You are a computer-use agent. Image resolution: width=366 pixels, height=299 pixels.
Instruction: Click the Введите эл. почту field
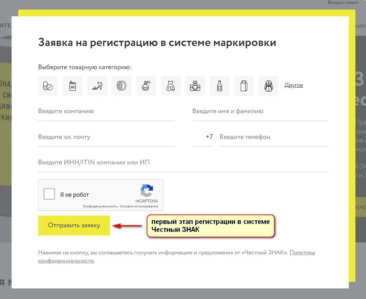[106, 138]
